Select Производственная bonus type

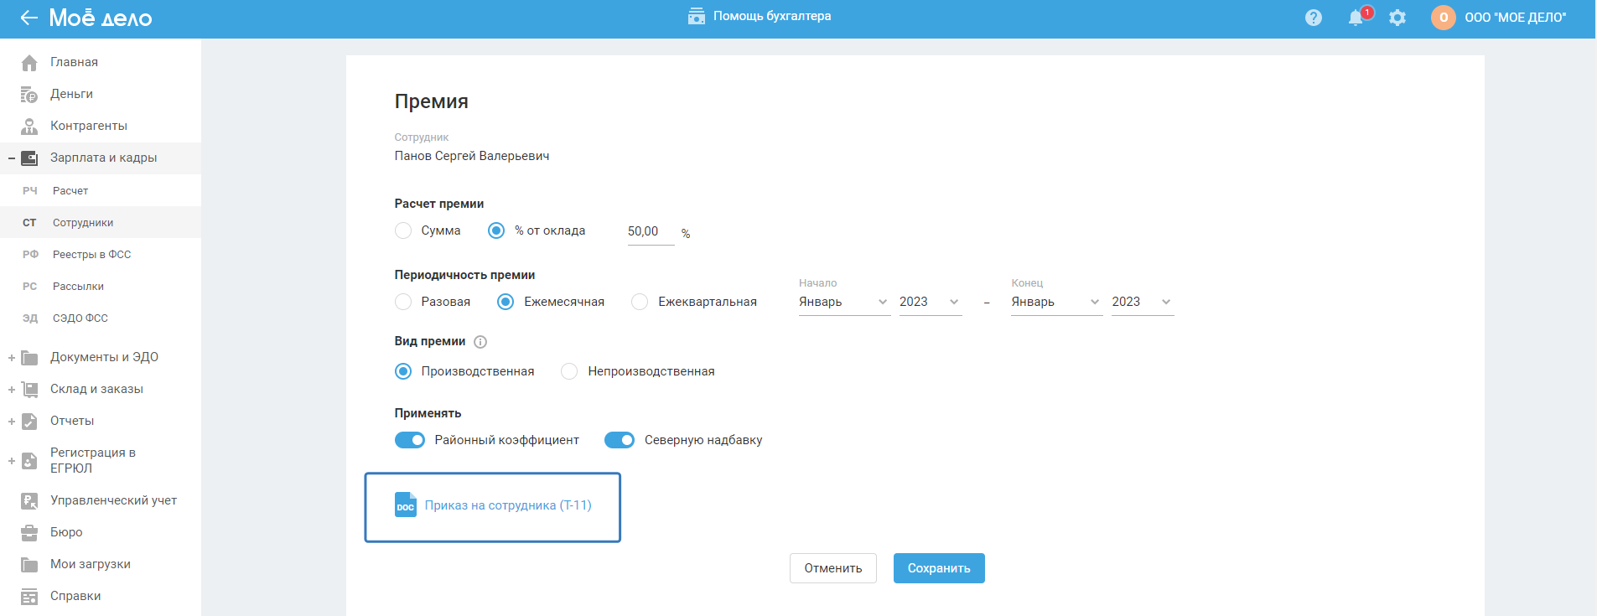pyautogui.click(x=403, y=371)
